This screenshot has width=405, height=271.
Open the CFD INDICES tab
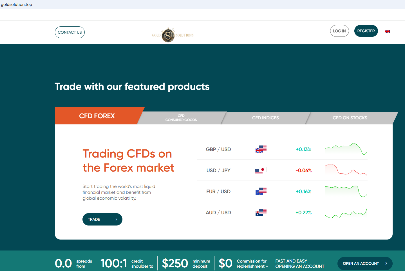click(x=265, y=118)
